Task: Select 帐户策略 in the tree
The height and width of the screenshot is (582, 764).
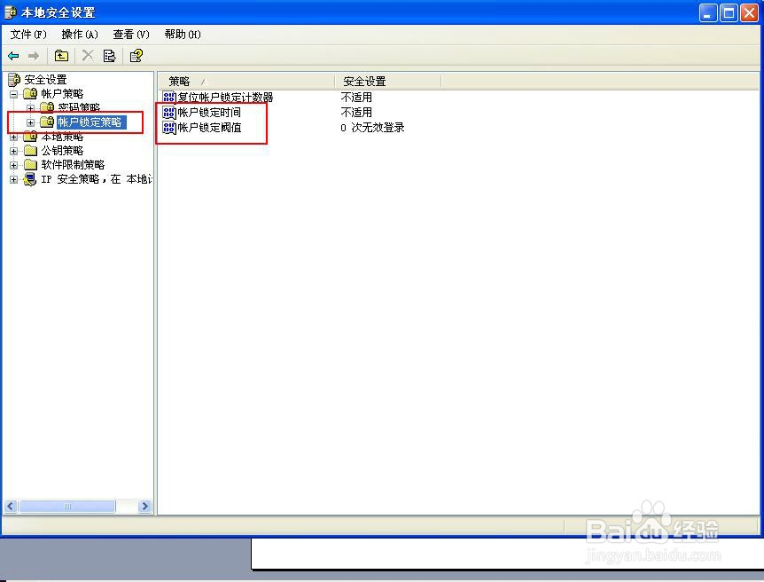Action: pos(62,93)
